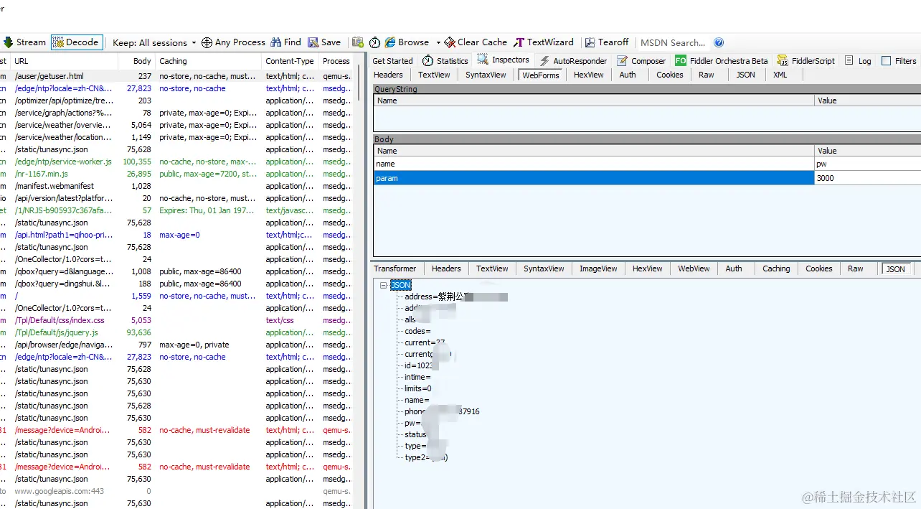
Task: Sort sessions by Body column header
Action: click(136, 62)
